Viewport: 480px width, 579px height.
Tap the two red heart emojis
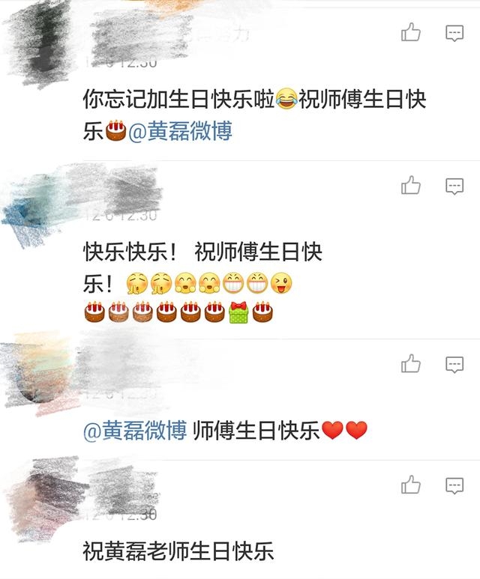(x=345, y=431)
